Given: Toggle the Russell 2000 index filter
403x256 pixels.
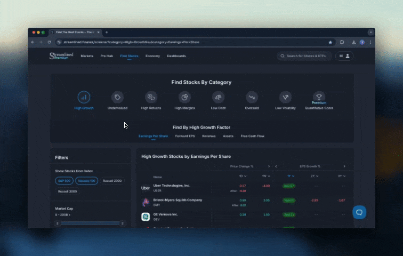Looking at the screenshot, I should coord(112,181).
